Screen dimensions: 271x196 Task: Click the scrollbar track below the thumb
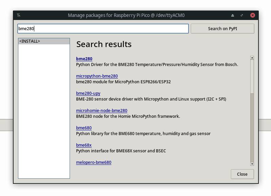(x=252, y=128)
